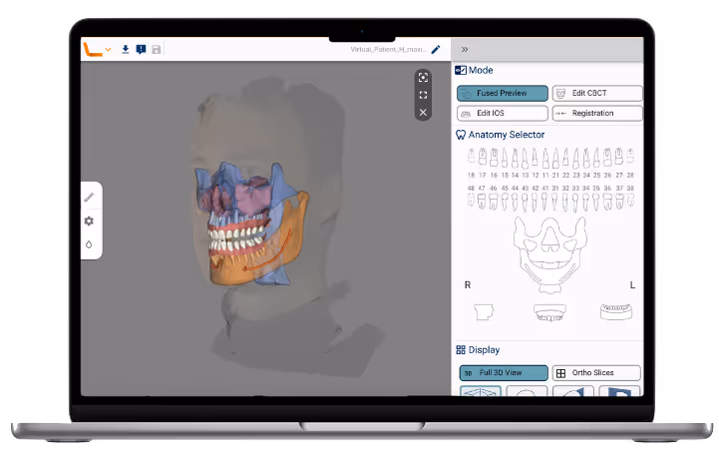Click the skull outline in Anatomy Selector

click(549, 254)
